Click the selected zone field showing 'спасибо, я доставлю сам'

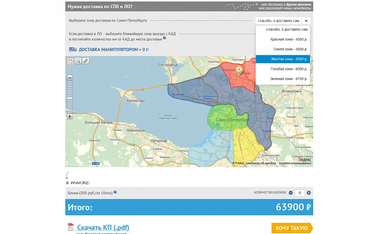click(x=278, y=21)
